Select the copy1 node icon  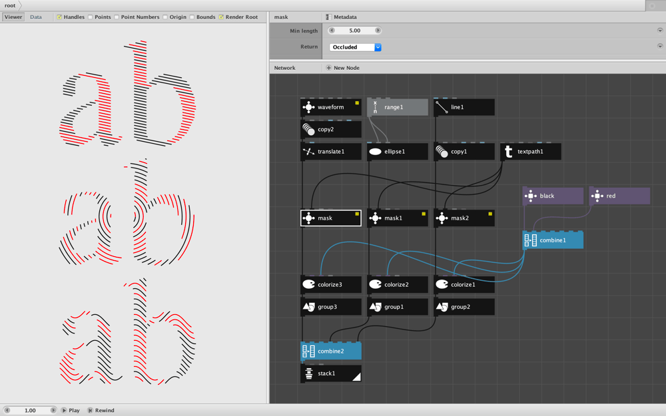[442, 152]
